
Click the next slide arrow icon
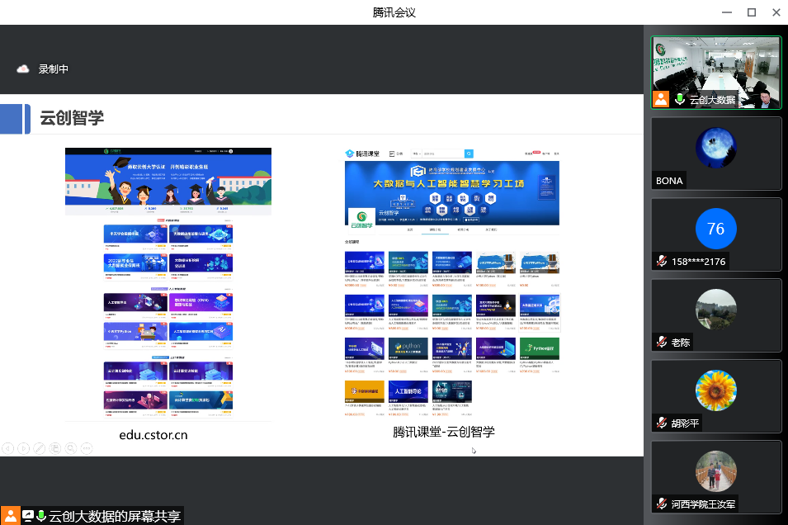point(23,448)
